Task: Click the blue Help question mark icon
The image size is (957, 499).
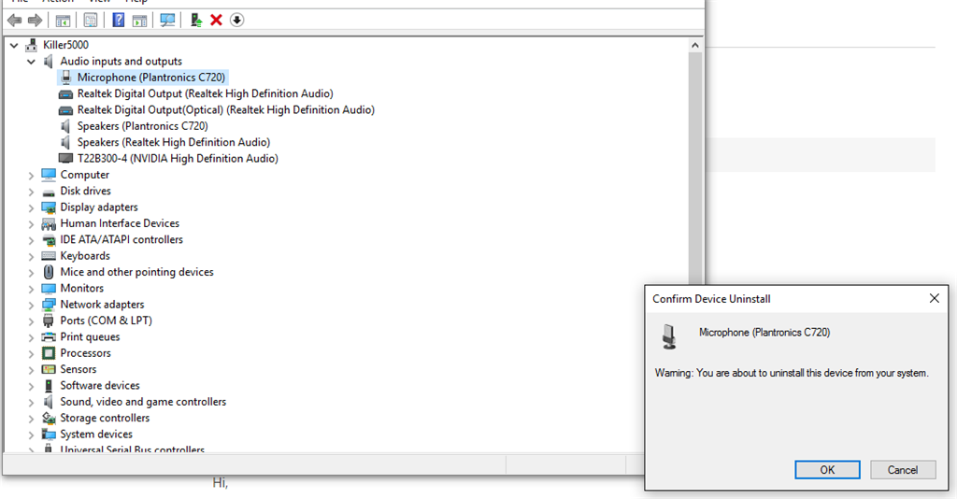Action: 119,21
